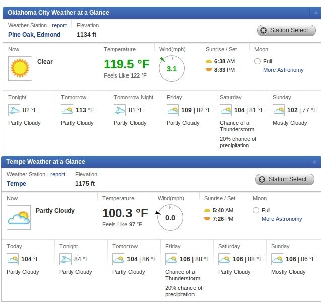Click the Partly Cloudy icon for Tempe now
321x302 pixels.
18,217
